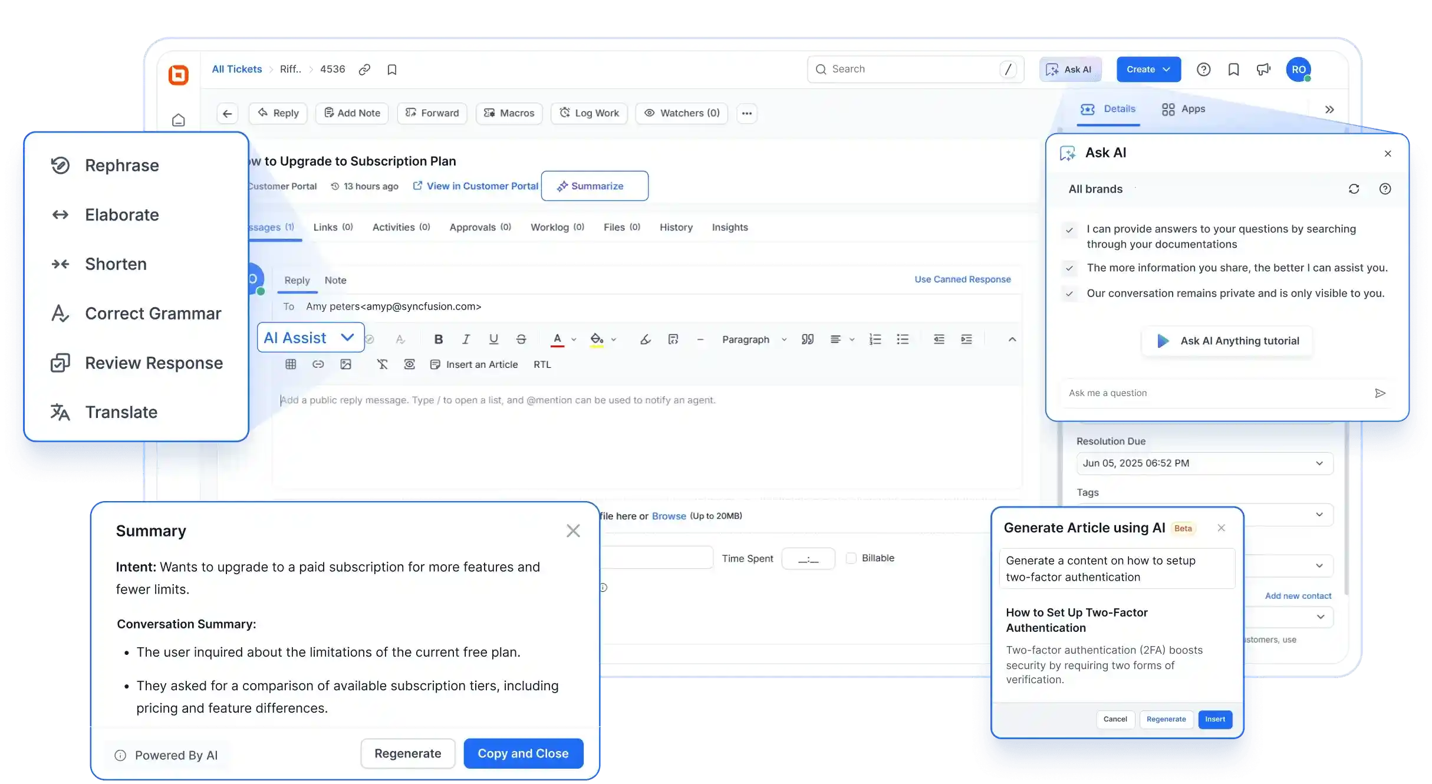Insert an image into reply
Screen dimensions: 1432x784
click(x=346, y=364)
